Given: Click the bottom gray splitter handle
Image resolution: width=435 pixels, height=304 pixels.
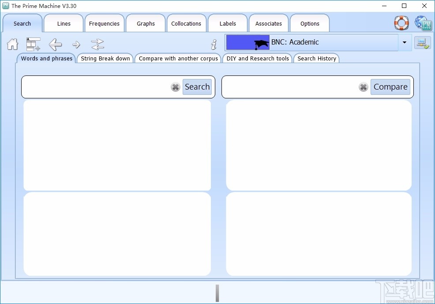Looking at the screenshot, I should 217,293.
